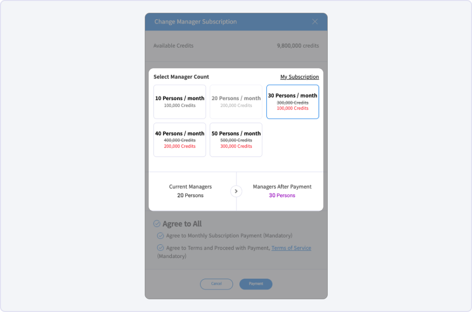This screenshot has width=472, height=312.
Task: Click the Current Managers 20 Persons value
Action: point(190,195)
